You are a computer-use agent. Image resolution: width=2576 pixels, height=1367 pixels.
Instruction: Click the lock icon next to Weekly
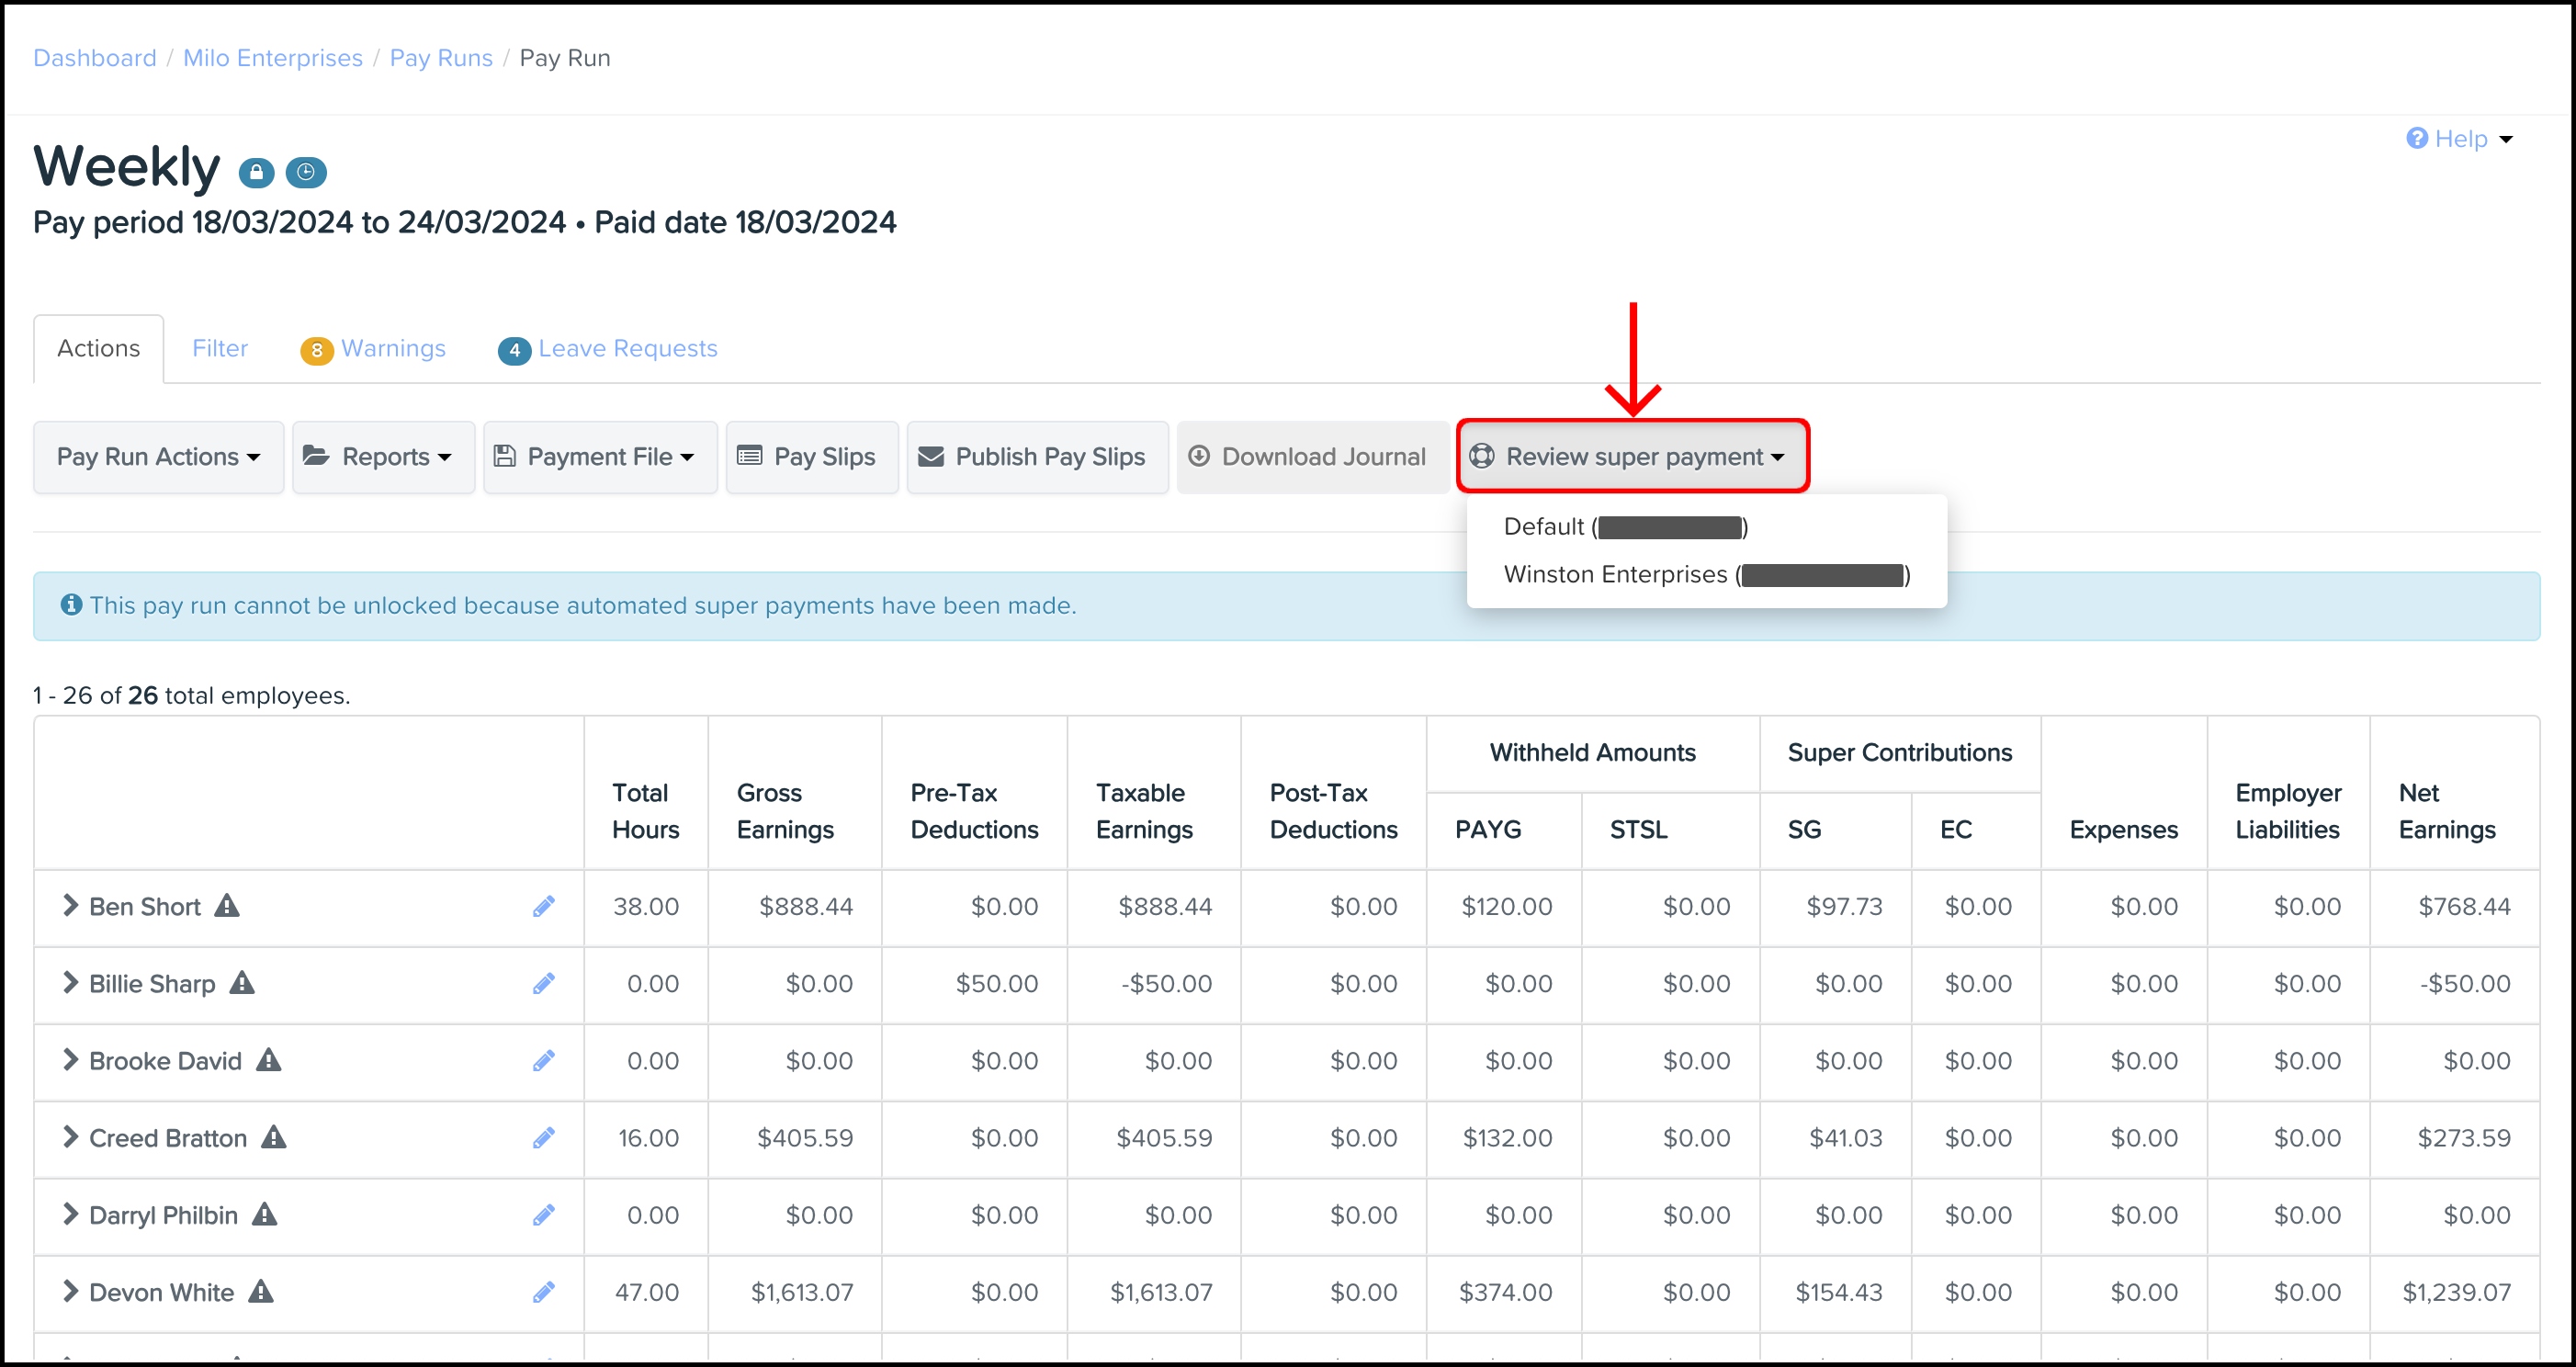coord(256,172)
